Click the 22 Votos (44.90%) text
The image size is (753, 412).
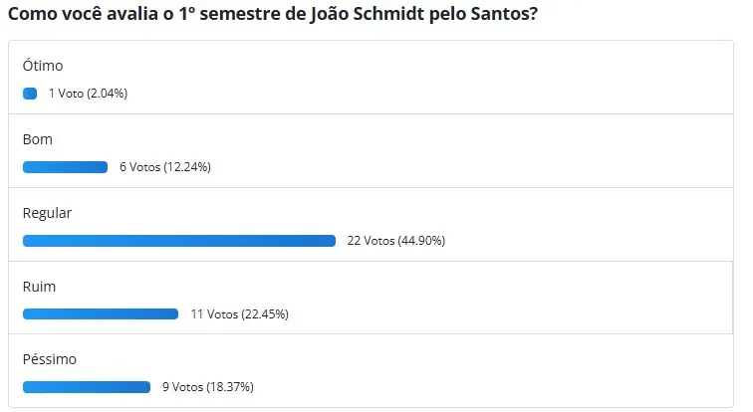coord(396,241)
